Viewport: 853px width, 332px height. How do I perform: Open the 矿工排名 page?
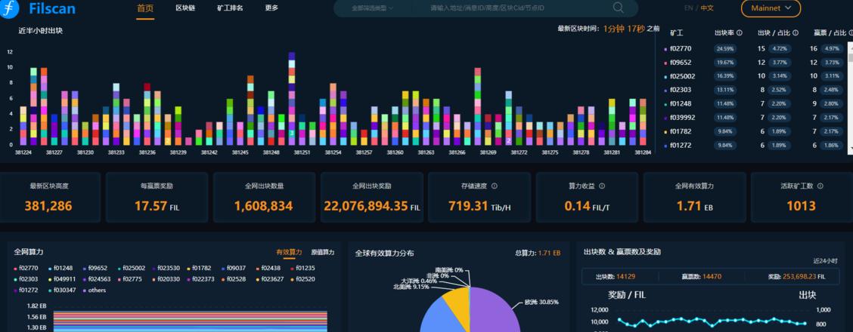pos(230,8)
